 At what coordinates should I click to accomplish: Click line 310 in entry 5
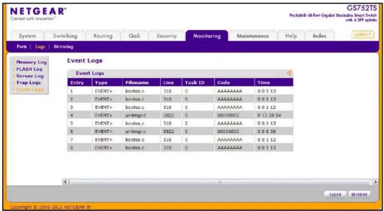167,123
